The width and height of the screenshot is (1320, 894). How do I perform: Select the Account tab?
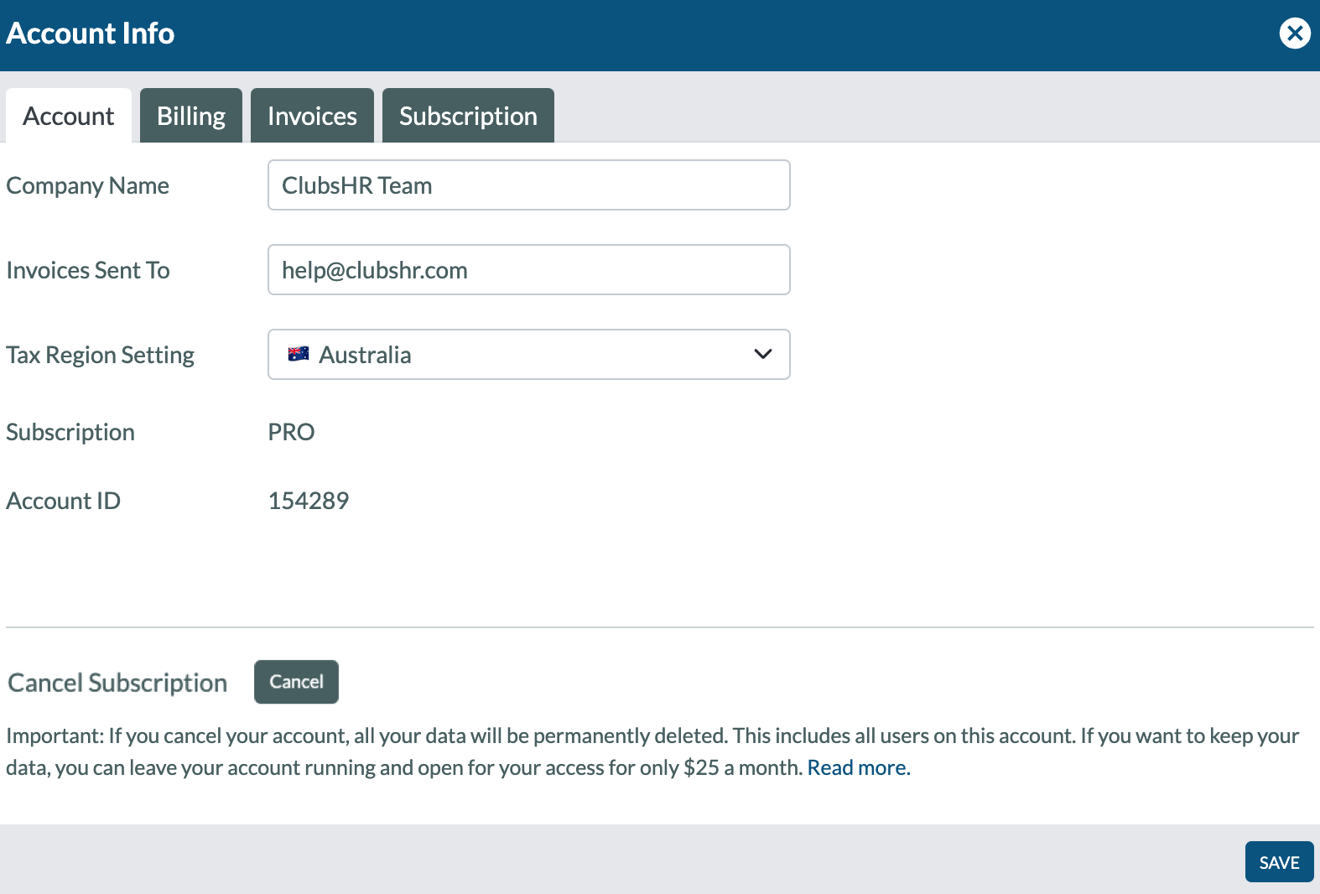pos(69,116)
